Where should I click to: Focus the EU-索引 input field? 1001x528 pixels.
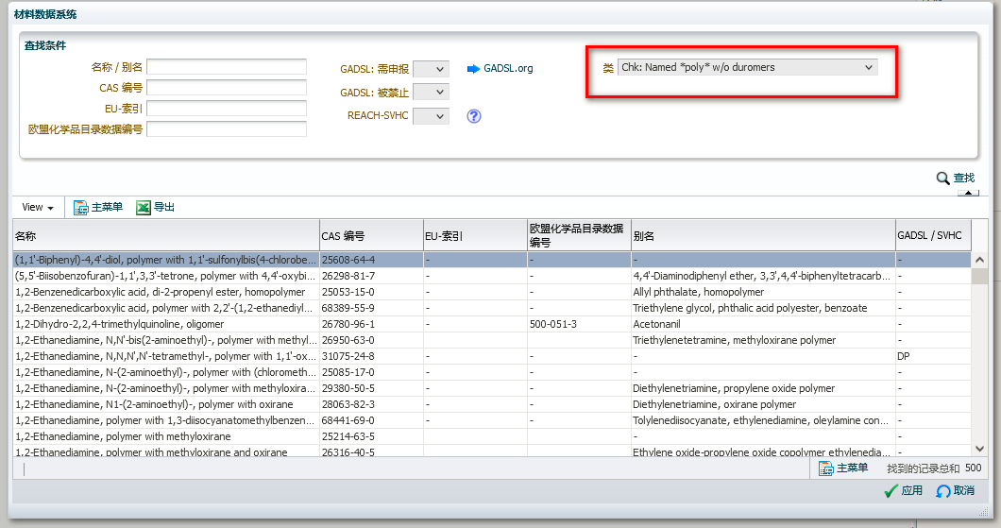coord(227,109)
